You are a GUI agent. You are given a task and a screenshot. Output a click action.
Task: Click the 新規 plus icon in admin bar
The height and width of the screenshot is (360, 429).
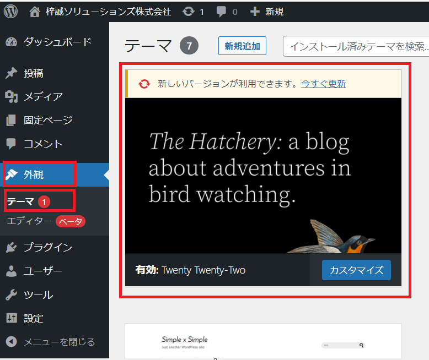click(x=254, y=12)
